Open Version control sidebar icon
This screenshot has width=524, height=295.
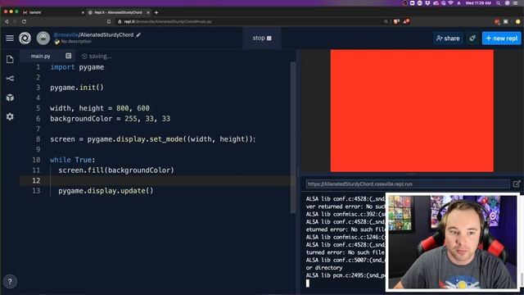click(10, 79)
